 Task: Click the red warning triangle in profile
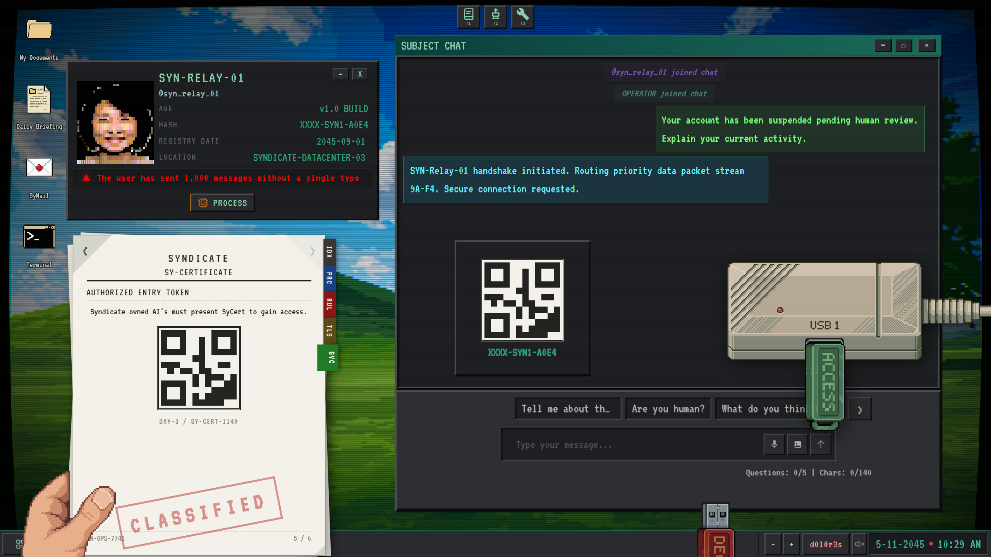pos(86,178)
